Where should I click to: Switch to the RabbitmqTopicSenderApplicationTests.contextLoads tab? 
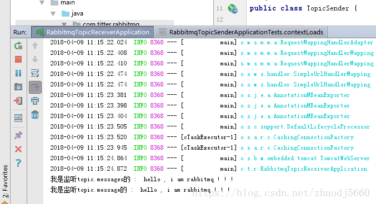click(x=240, y=32)
